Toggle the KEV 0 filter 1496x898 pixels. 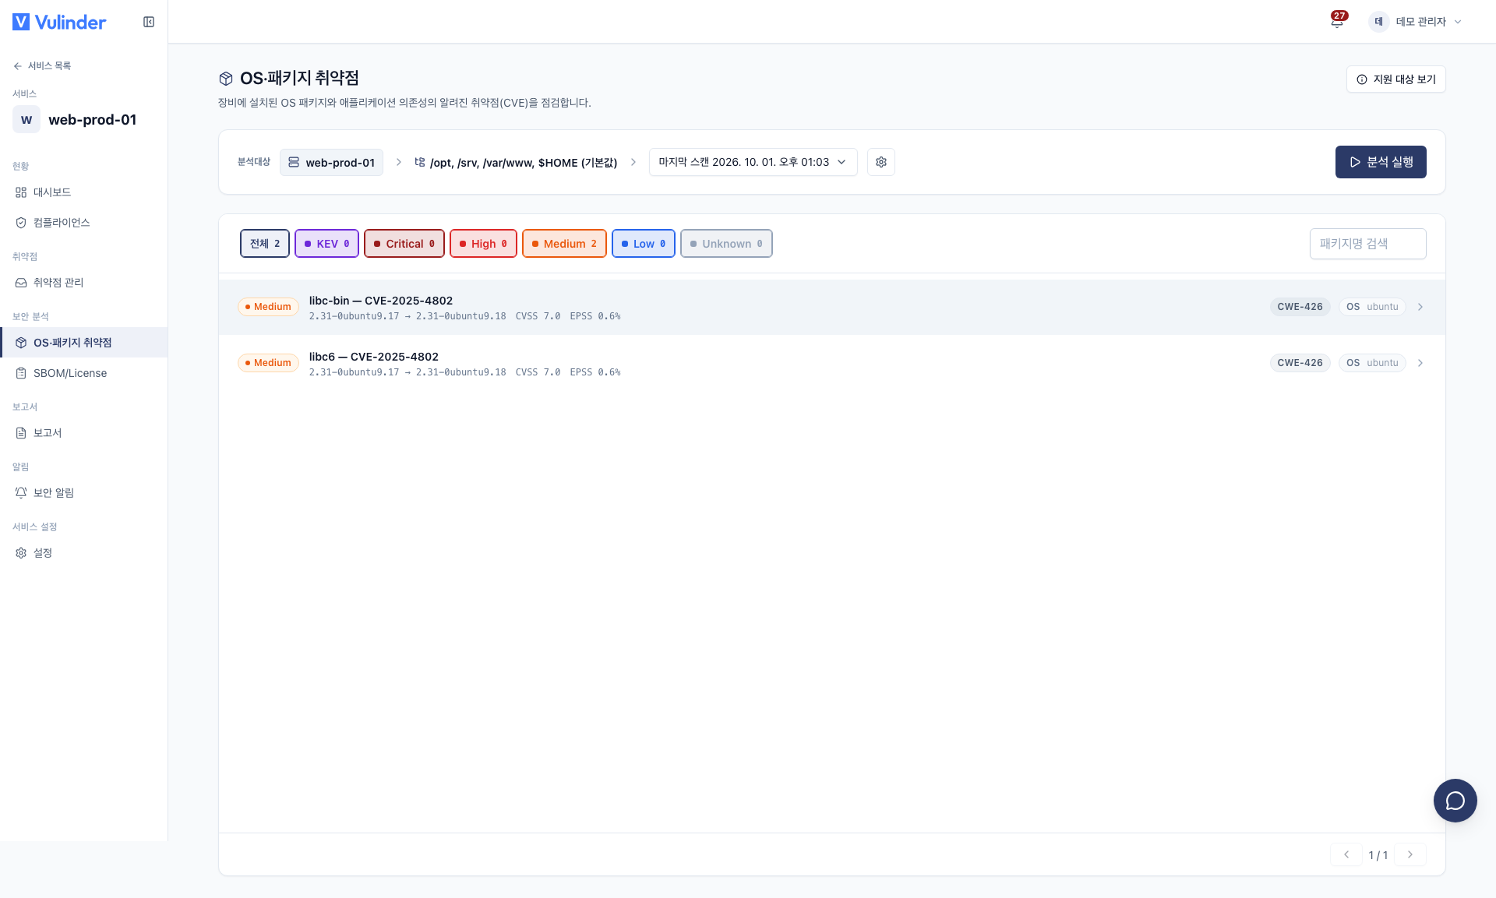(x=326, y=244)
